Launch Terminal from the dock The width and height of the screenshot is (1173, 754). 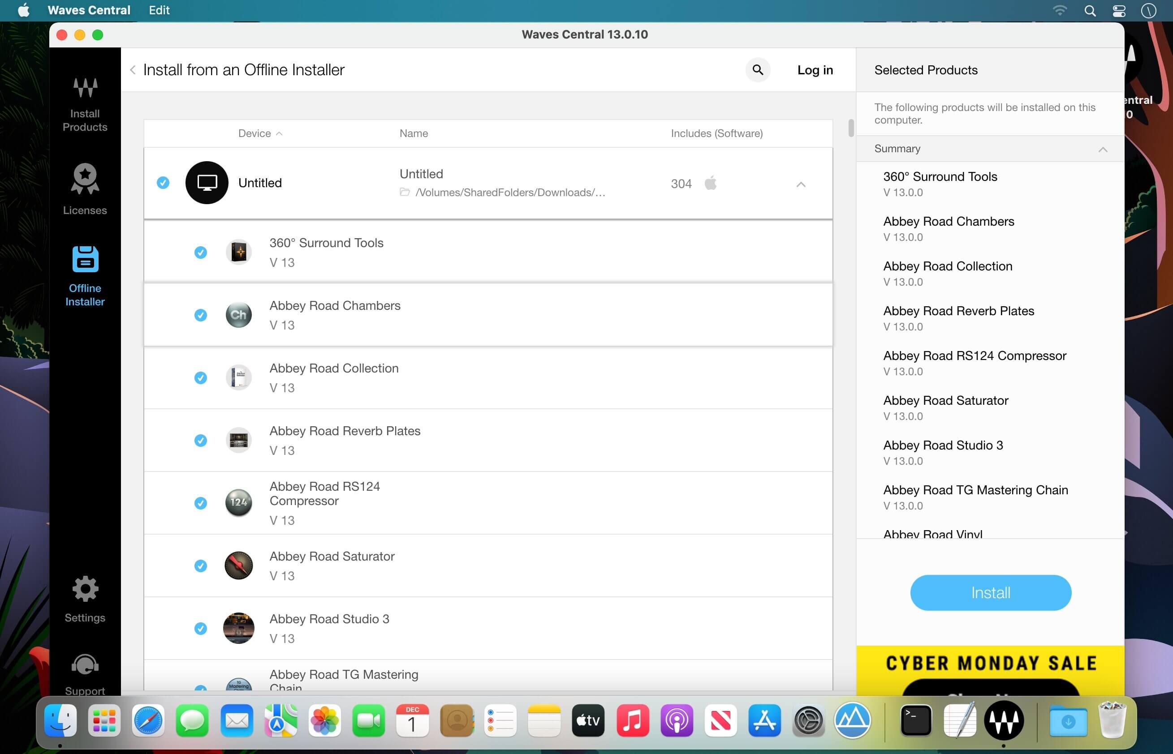coord(916,720)
